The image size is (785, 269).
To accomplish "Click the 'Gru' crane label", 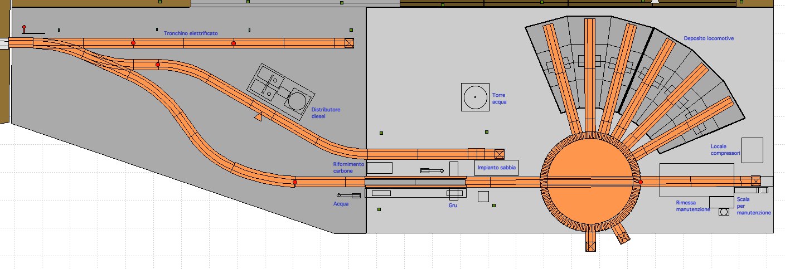I will click(452, 206).
